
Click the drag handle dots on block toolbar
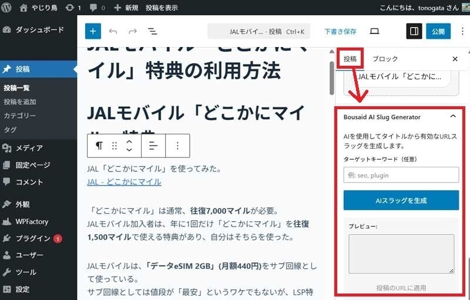pos(114,146)
